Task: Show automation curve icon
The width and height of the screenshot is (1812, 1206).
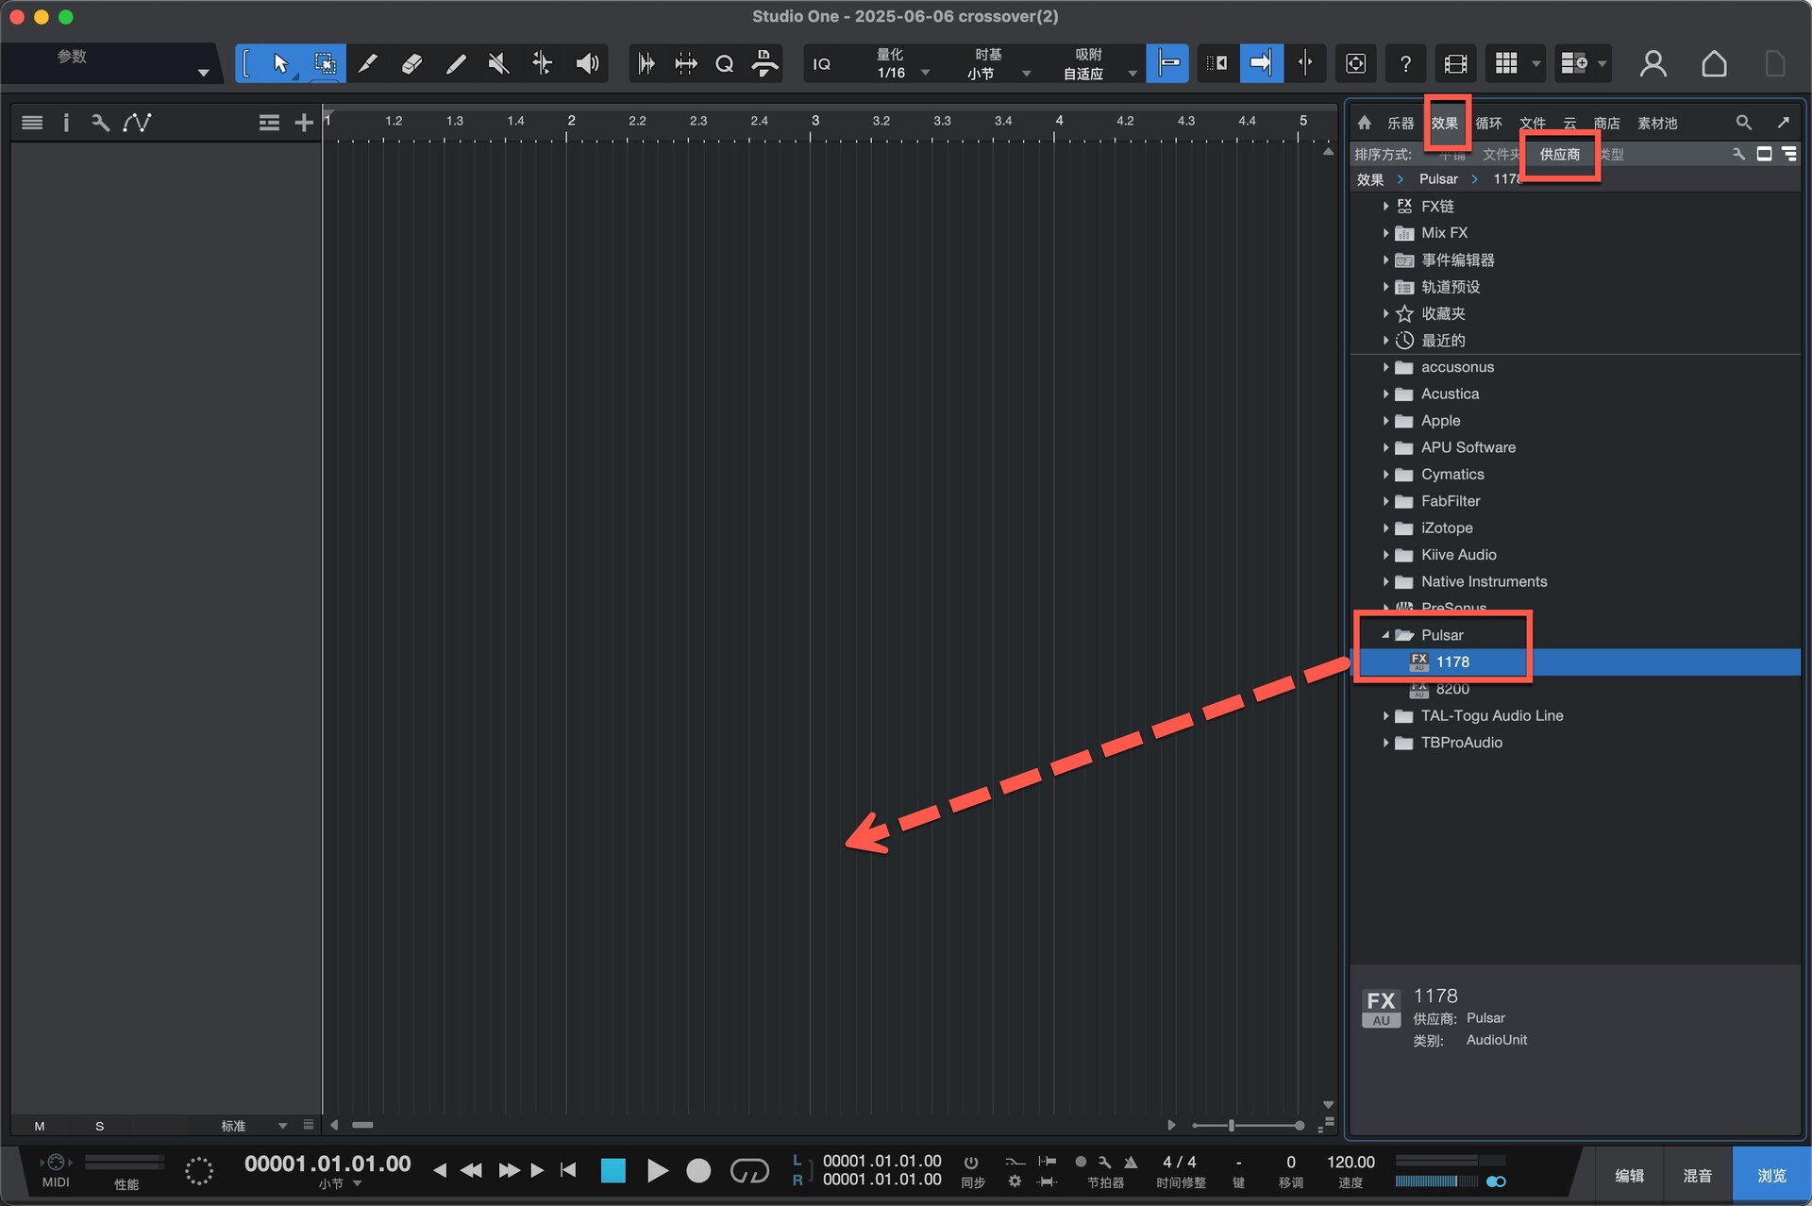Action: click(x=137, y=123)
